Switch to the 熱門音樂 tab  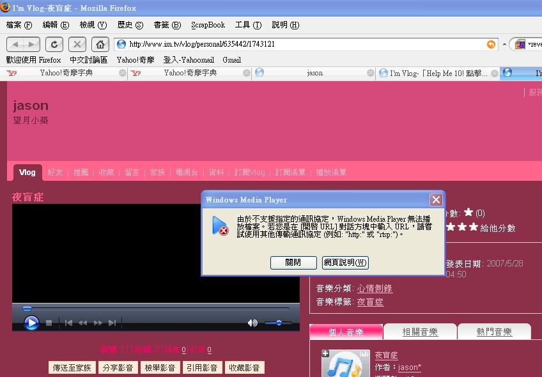click(494, 332)
